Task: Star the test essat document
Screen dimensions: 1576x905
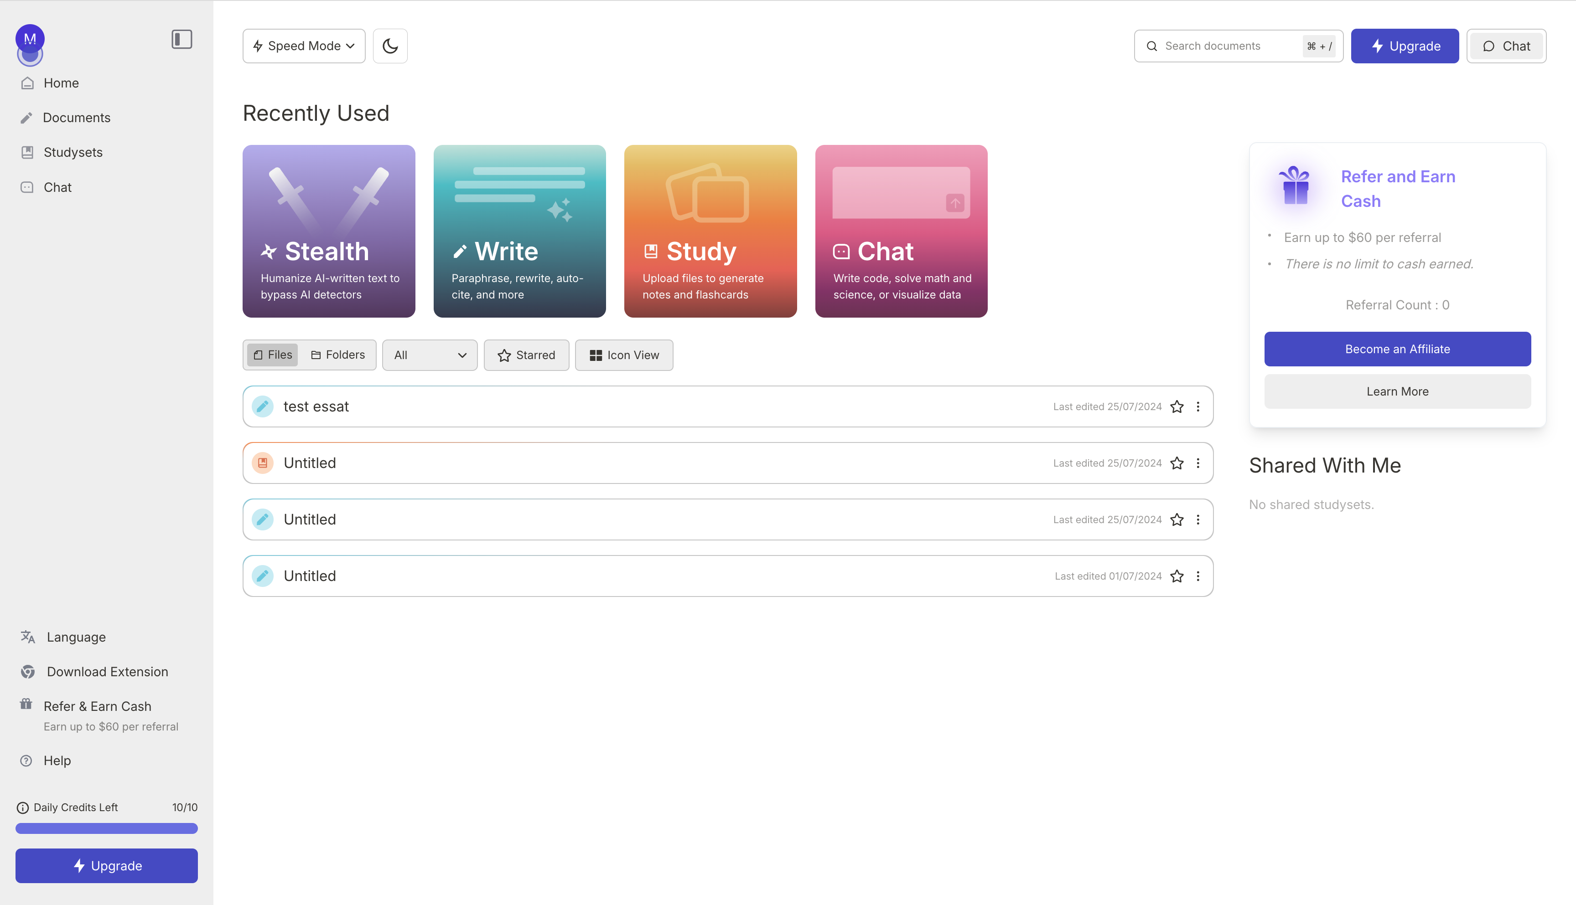Action: click(1177, 406)
